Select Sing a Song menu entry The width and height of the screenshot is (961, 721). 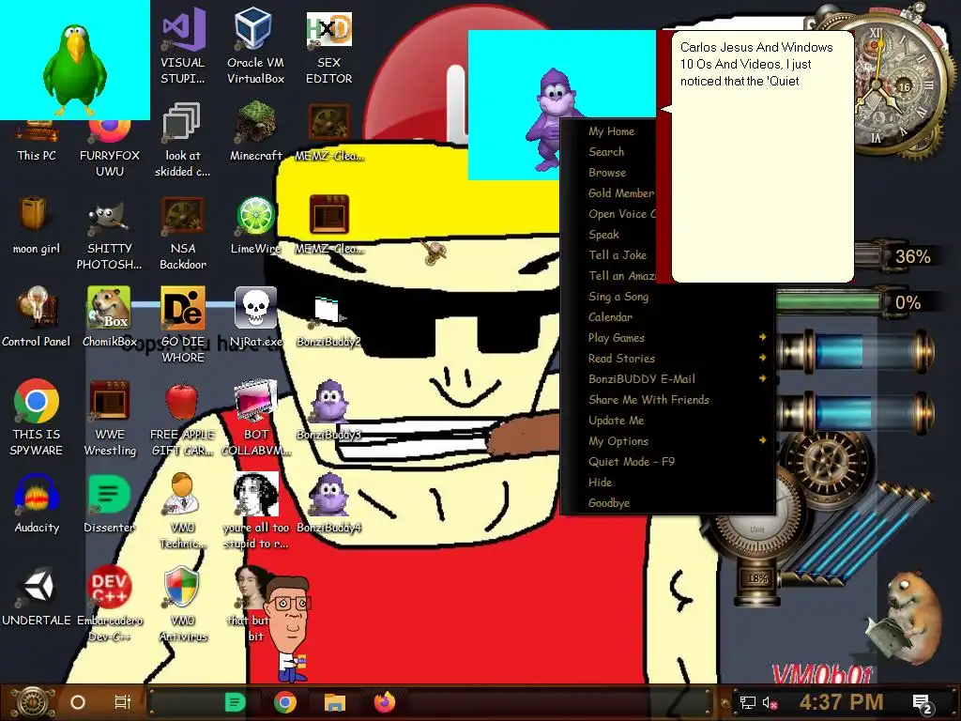coord(618,296)
